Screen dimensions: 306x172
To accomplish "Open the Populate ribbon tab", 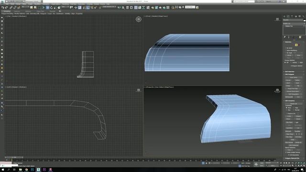I will pyautogui.click(x=53, y=11).
